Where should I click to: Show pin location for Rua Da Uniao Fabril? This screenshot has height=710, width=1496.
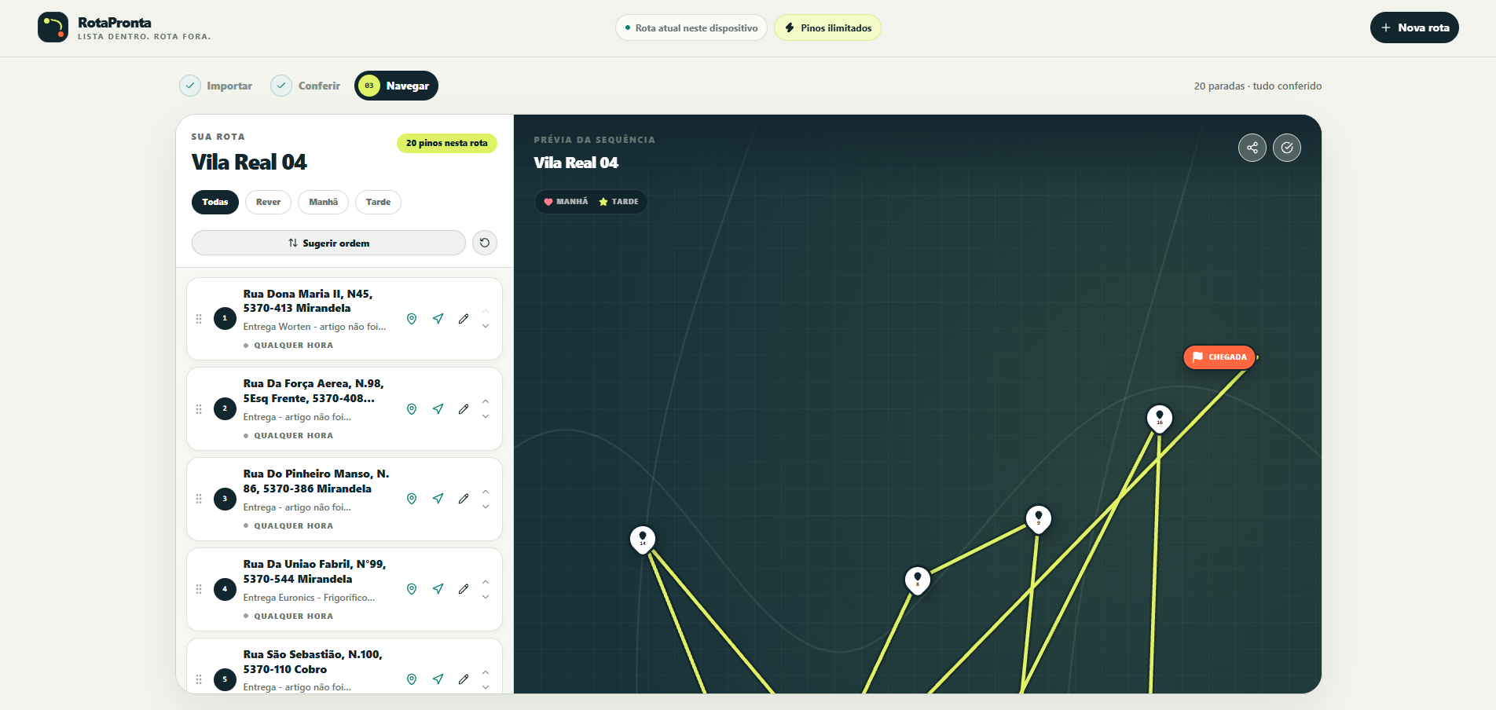click(412, 589)
